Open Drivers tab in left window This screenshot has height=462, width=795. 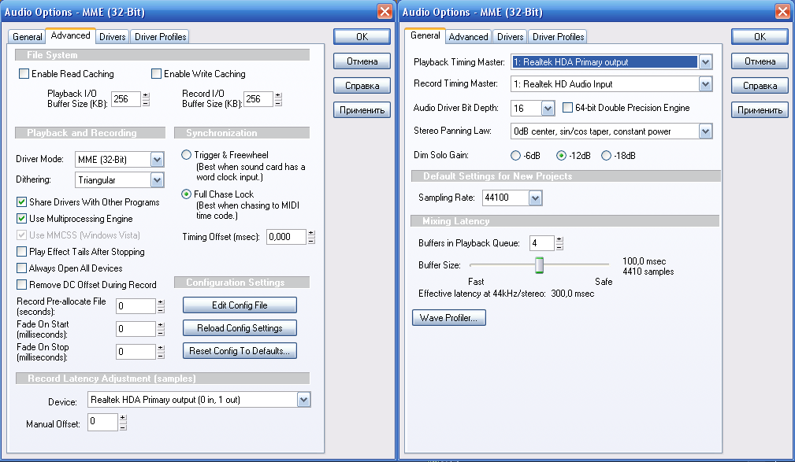point(113,37)
